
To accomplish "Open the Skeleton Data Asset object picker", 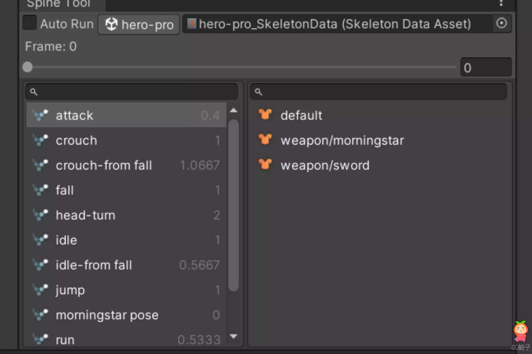I will 501,23.
